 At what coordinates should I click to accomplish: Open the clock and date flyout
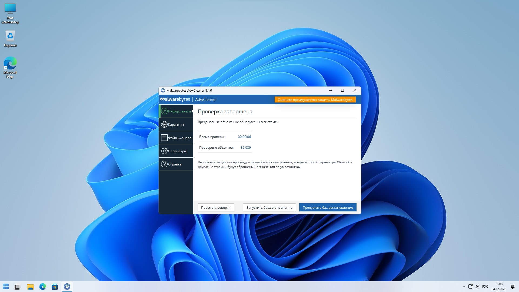point(499,287)
